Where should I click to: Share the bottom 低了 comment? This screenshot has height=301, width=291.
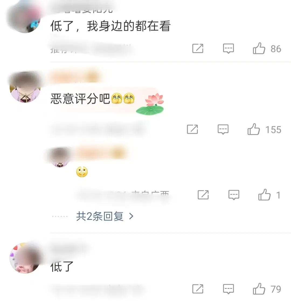point(198,289)
